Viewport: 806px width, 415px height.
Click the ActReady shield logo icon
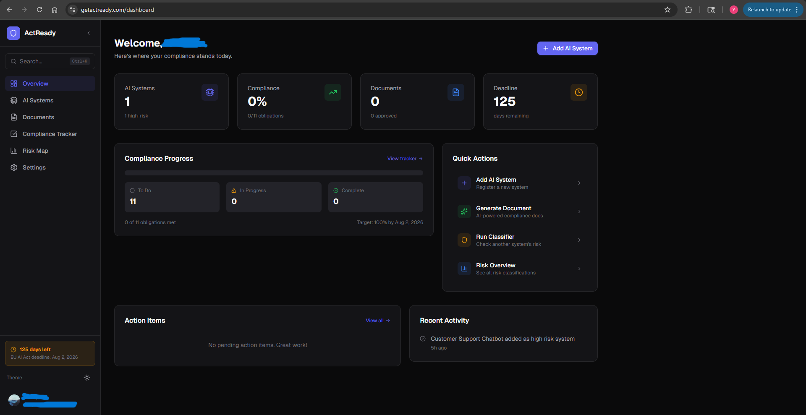click(x=13, y=33)
